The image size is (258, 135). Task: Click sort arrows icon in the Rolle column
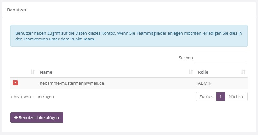click(x=243, y=72)
